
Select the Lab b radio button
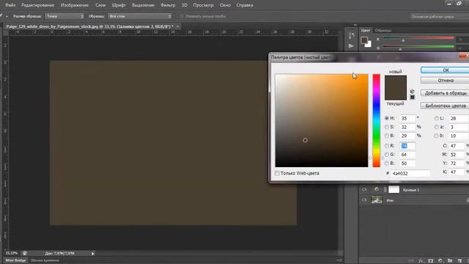click(437, 136)
